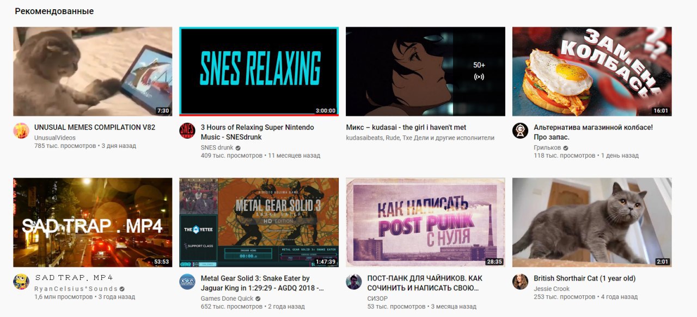Open the 'Альтернатива магазинной колбасе!' video title

click(593, 132)
